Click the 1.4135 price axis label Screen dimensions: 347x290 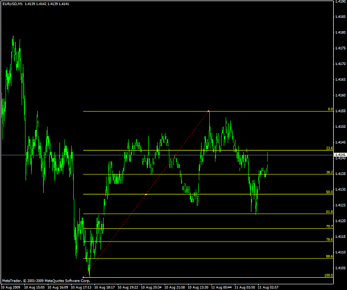(x=340, y=174)
